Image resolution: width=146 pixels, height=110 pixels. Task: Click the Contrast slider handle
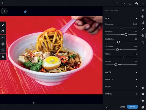pos(126,35)
